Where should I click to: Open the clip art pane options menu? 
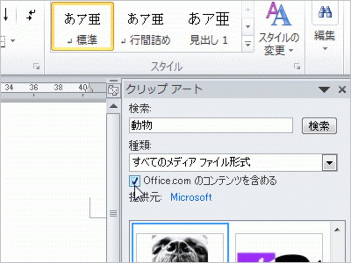coord(324,90)
